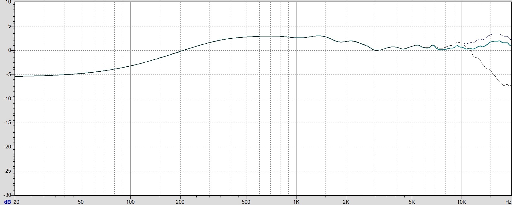Click the -15 dB level label
Viewport: 512px width, 205px height.
[7, 123]
